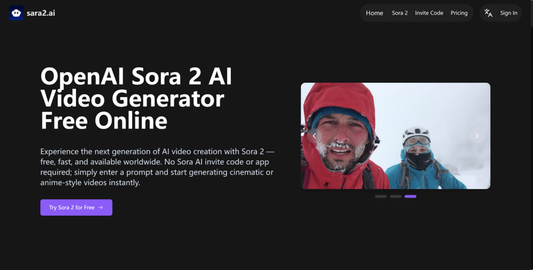
Task: Click the OpenAI Sora 2 headline text
Action: pyautogui.click(x=136, y=99)
